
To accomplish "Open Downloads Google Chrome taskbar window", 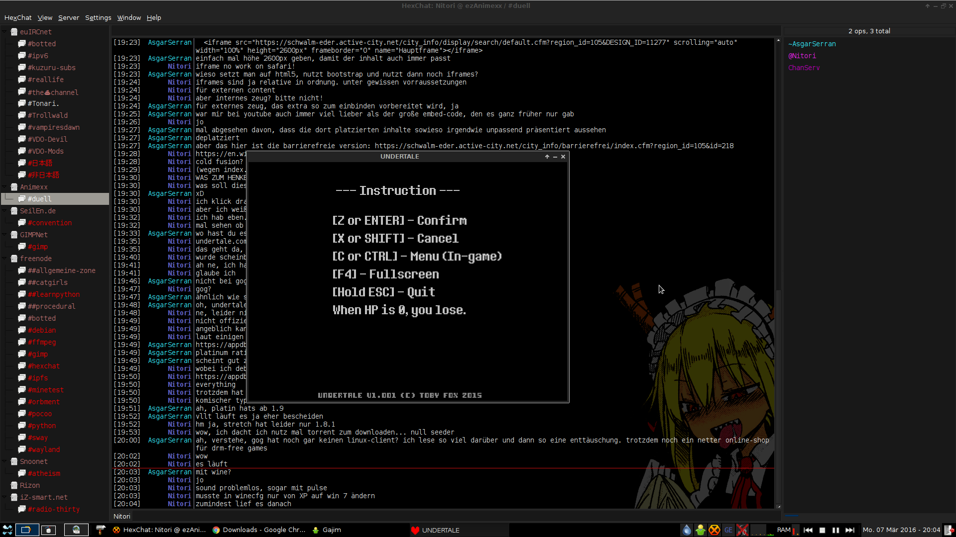I will click(x=259, y=530).
